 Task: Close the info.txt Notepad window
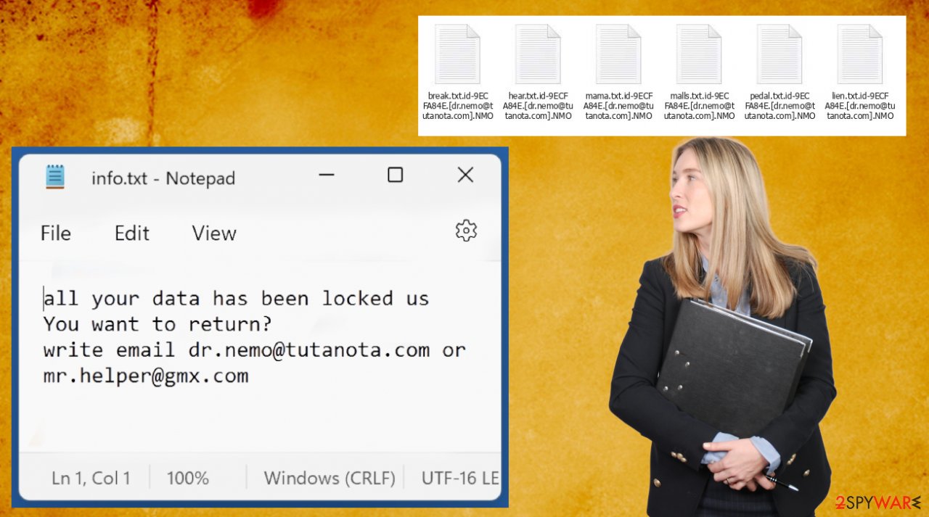465,175
